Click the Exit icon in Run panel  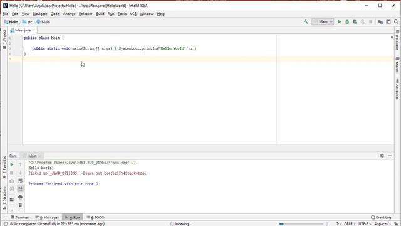(12, 189)
